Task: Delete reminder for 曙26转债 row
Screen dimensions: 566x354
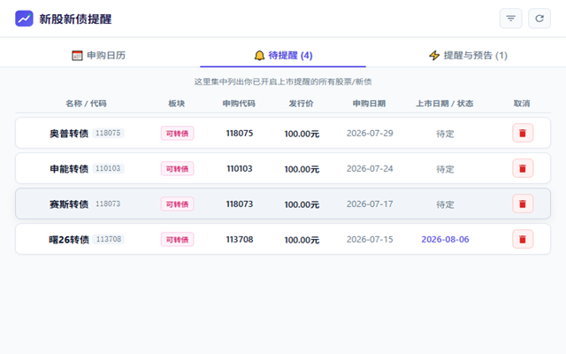Action: [523, 239]
